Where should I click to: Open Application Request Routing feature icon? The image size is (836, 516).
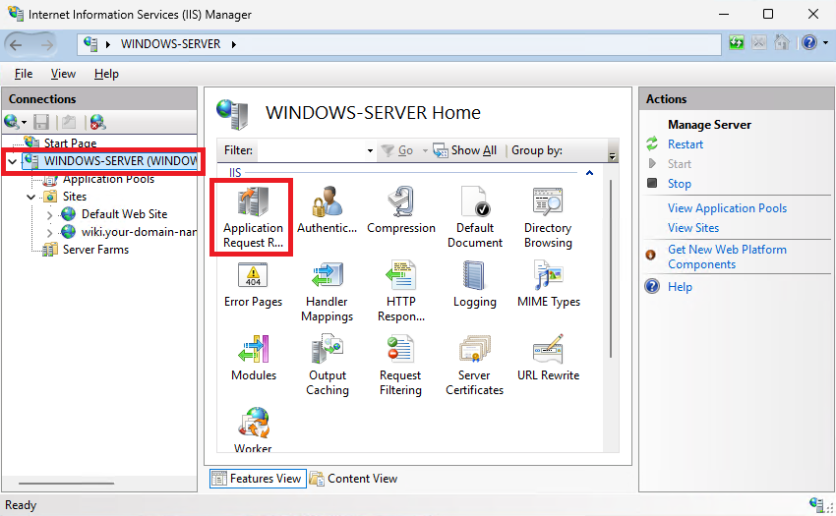pyautogui.click(x=253, y=217)
